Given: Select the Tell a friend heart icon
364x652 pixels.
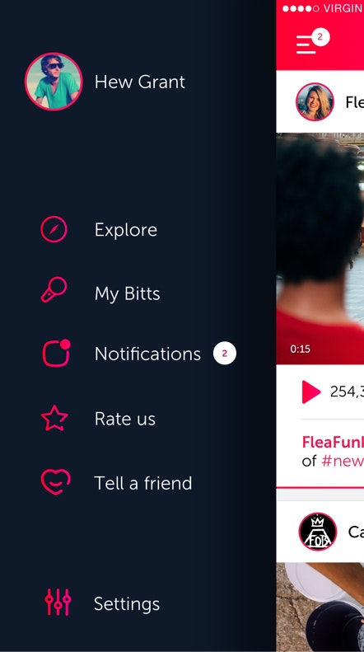Looking at the screenshot, I should coord(56,482).
